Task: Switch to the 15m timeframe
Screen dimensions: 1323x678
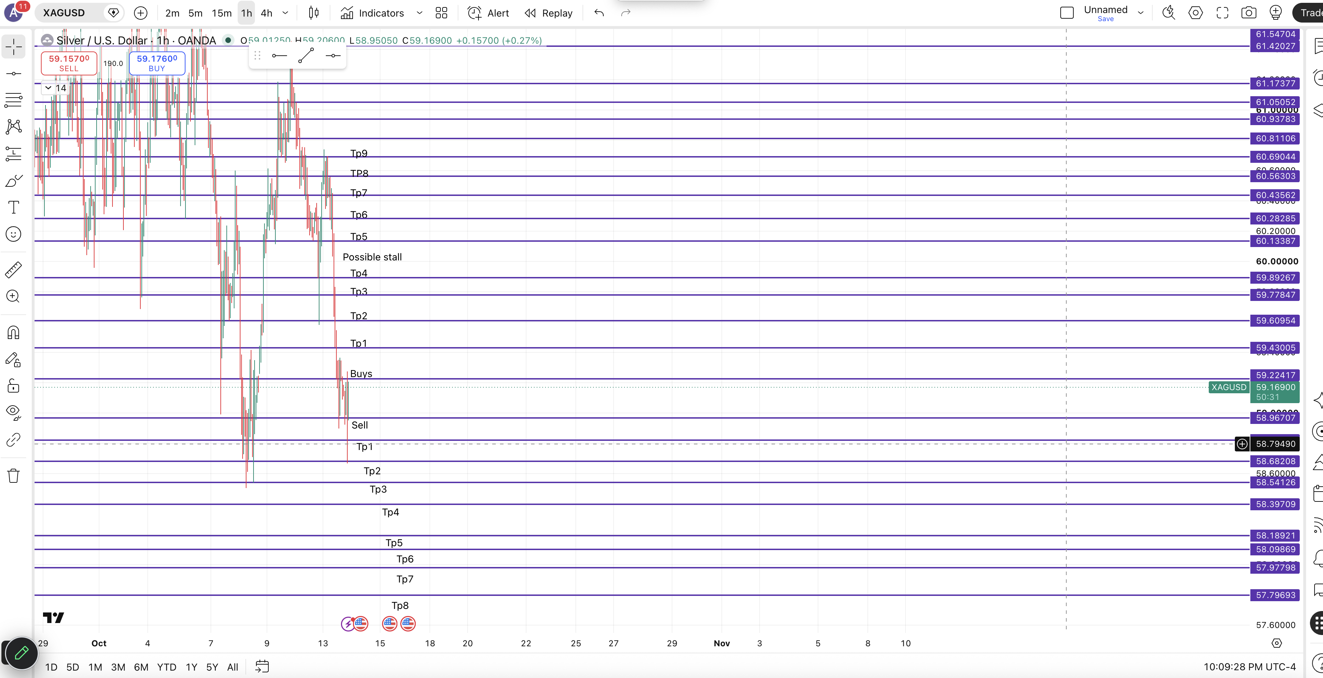Action: coord(222,13)
